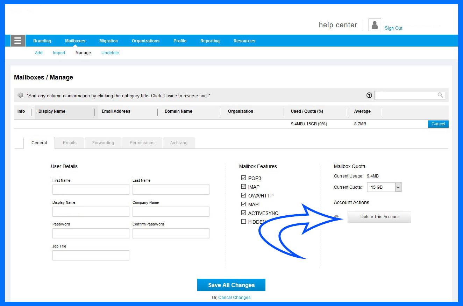Click the filter funnel icon
This screenshot has width=463, height=306.
[x=369, y=95]
